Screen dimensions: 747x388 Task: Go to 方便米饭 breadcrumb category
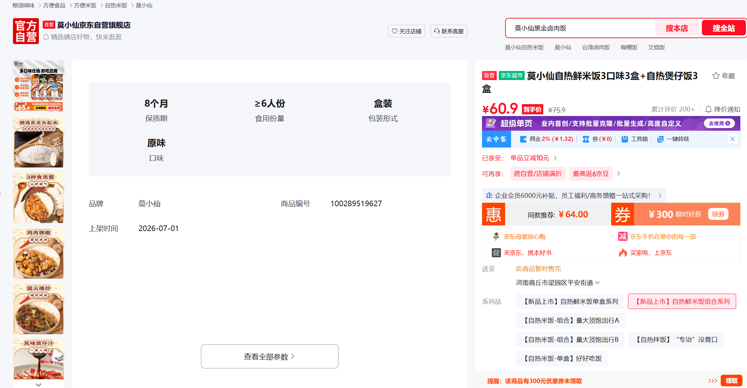85,6
